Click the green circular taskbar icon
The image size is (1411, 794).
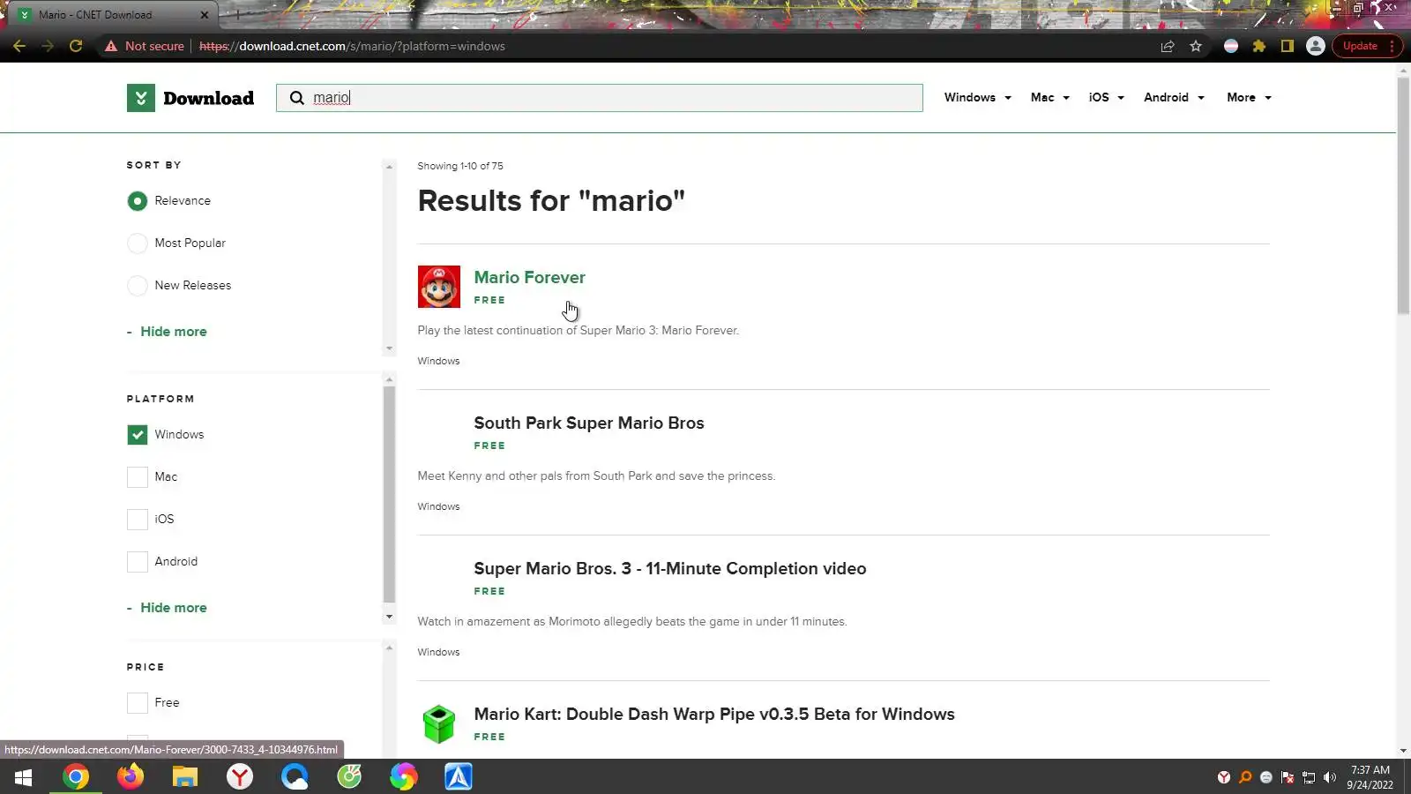(349, 777)
